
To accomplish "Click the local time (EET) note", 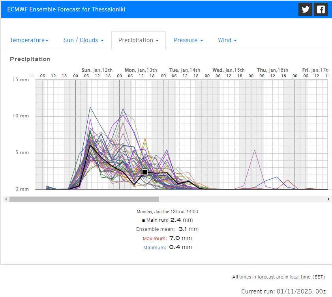I will 279,277.
